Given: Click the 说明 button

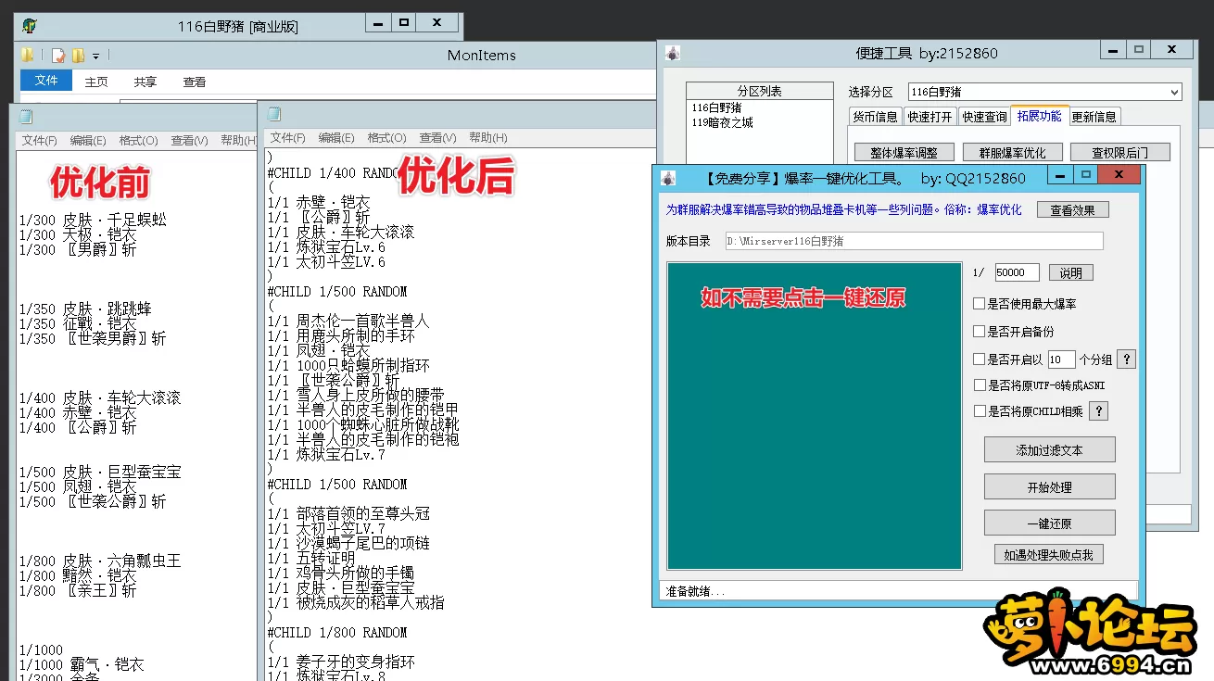Looking at the screenshot, I should click(1071, 272).
